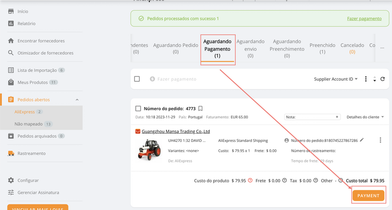Open Lista de Importação in the sidebar
This screenshot has height=210, width=392.
pyautogui.click(x=37, y=70)
